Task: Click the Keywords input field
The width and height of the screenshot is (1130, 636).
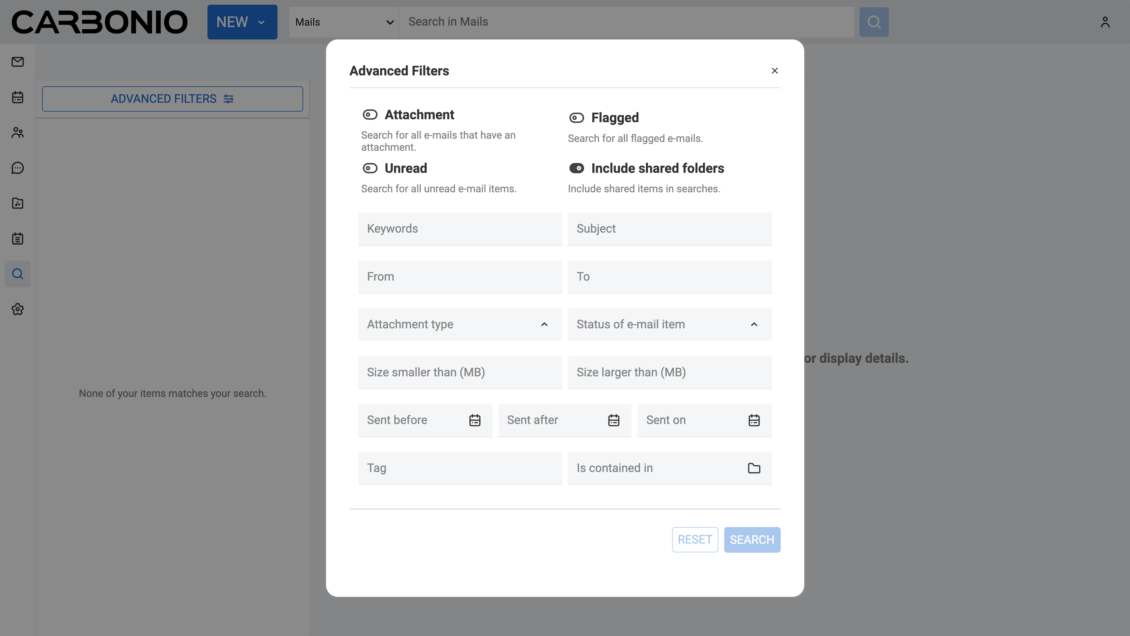Action: coord(460,229)
